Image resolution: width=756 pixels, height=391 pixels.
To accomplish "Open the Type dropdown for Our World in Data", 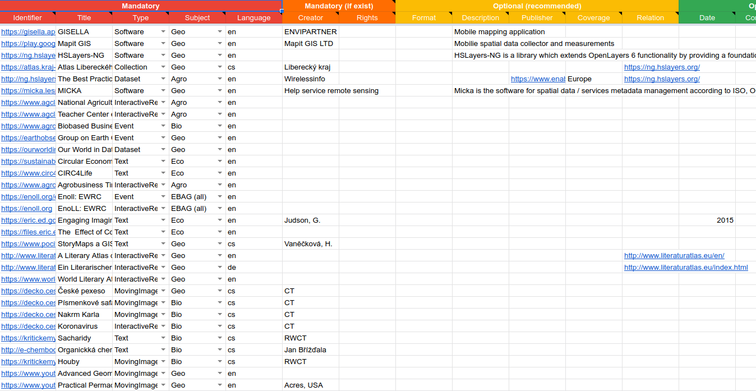I will pos(163,150).
